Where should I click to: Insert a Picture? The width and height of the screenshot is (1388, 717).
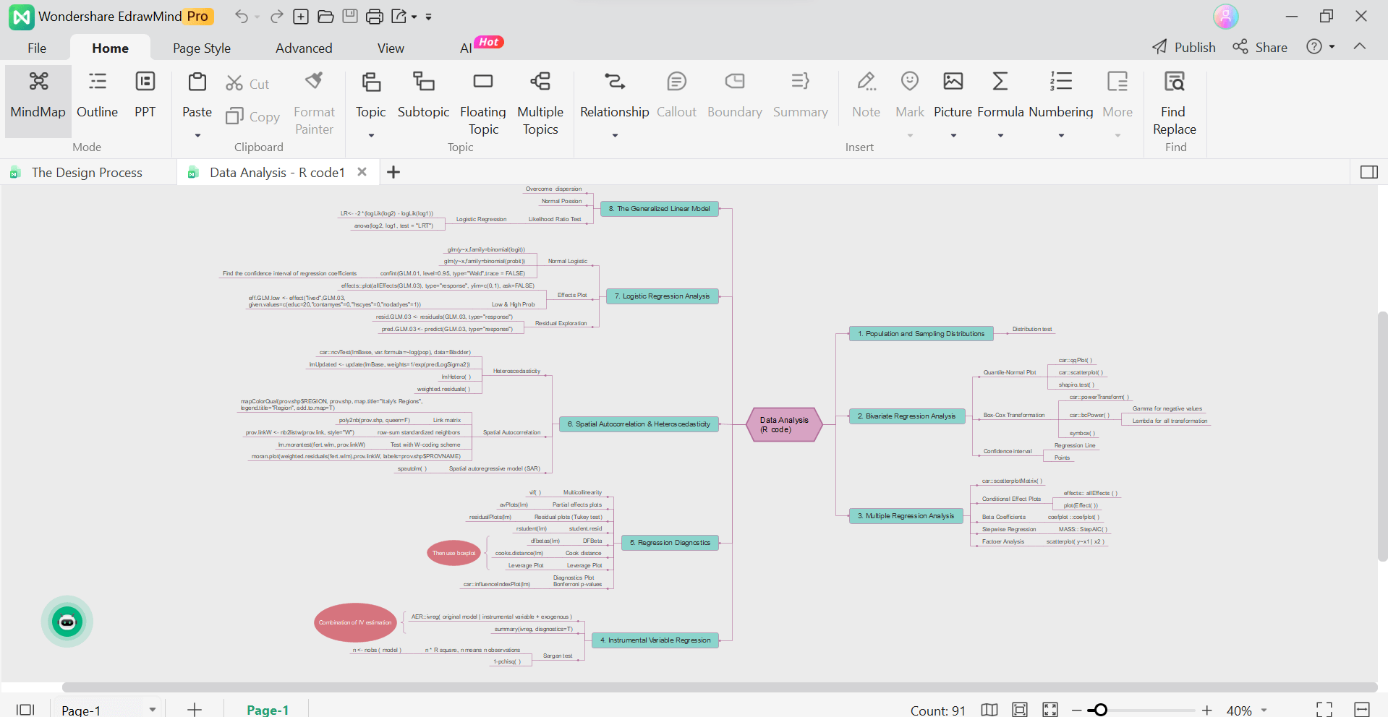pos(953,94)
